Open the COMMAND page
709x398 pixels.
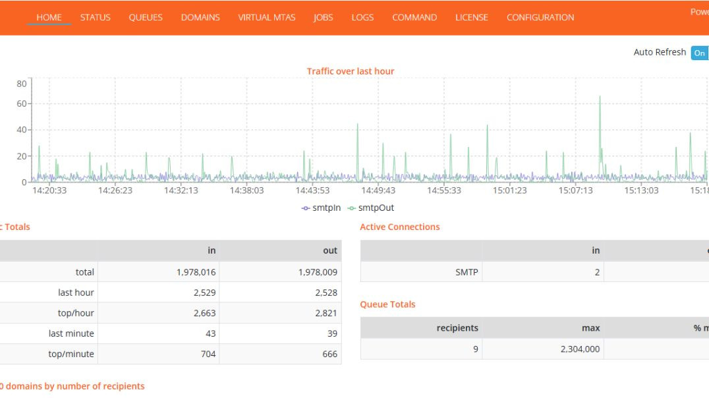(x=414, y=18)
